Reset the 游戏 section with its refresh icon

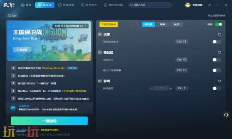[219, 81]
